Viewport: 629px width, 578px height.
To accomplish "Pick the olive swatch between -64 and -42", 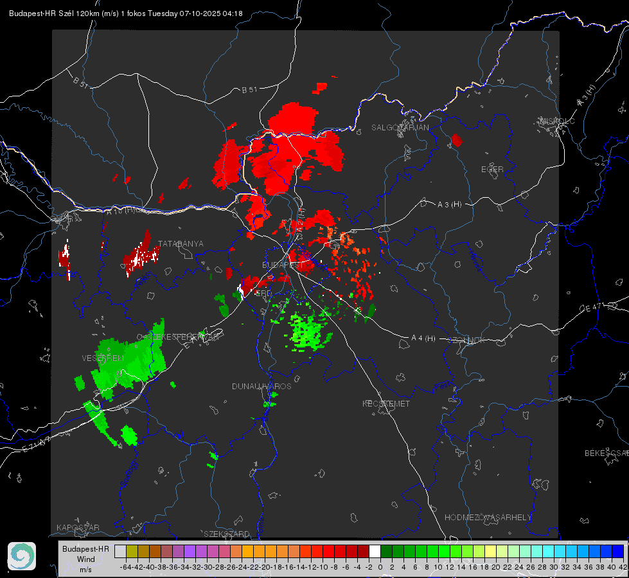I will click(x=132, y=551).
